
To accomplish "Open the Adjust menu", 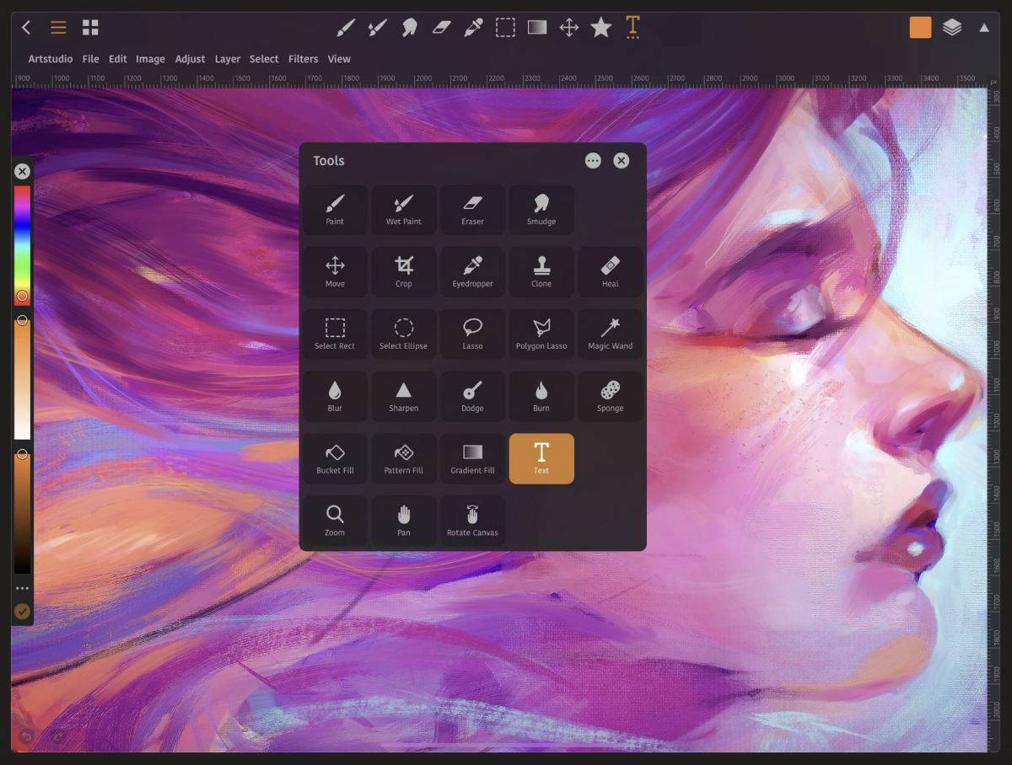I will [190, 59].
